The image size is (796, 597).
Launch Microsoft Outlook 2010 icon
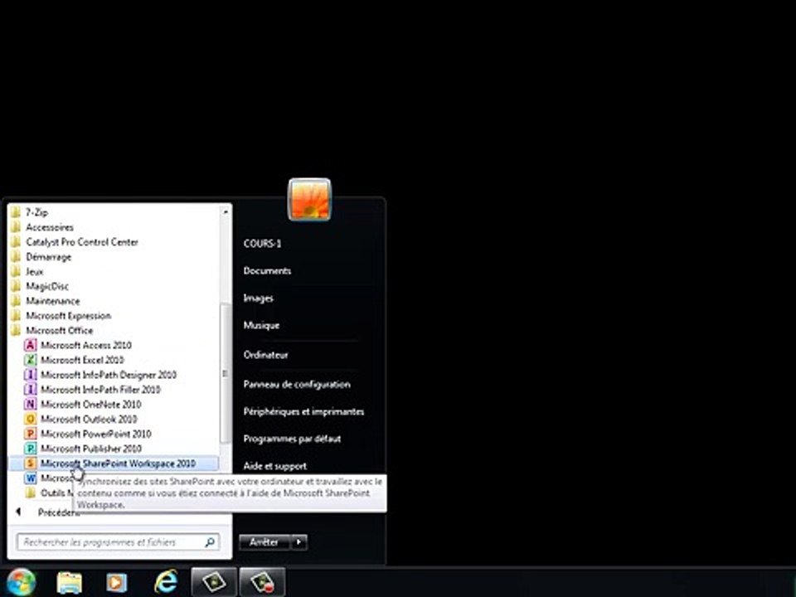coord(31,419)
